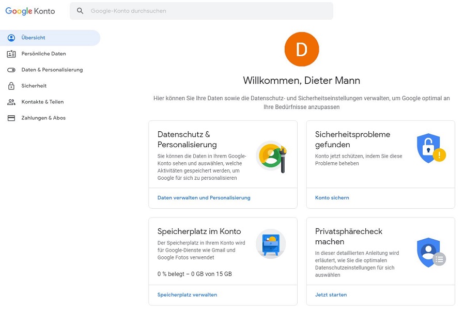Click the Google Konto logo
Viewport: 465px width, 311px height.
pyautogui.click(x=30, y=11)
